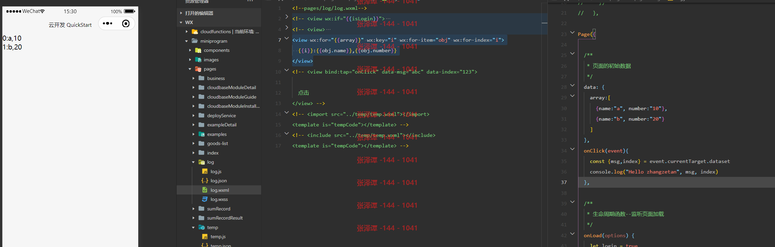Open the sumRecordResult folder
This screenshot has height=247, width=775.
pos(225,218)
